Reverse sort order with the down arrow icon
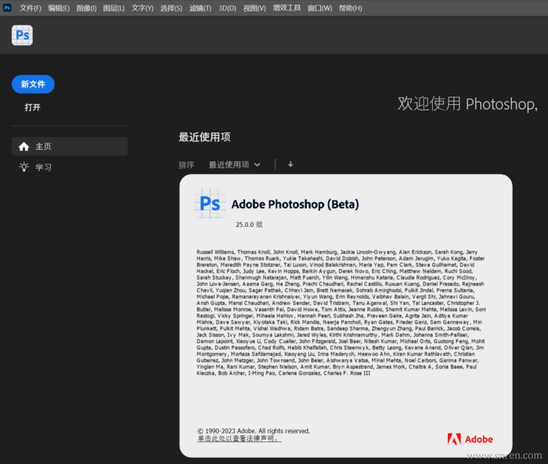The width and height of the screenshot is (548, 464). tap(290, 164)
